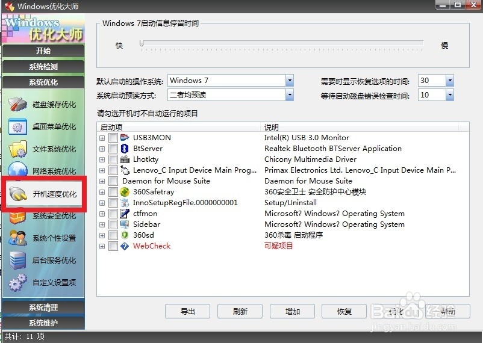Screen dimensions: 483x343
Task: Open 需要时显示恢复选项的时间 dropdown
Action: pos(450,81)
